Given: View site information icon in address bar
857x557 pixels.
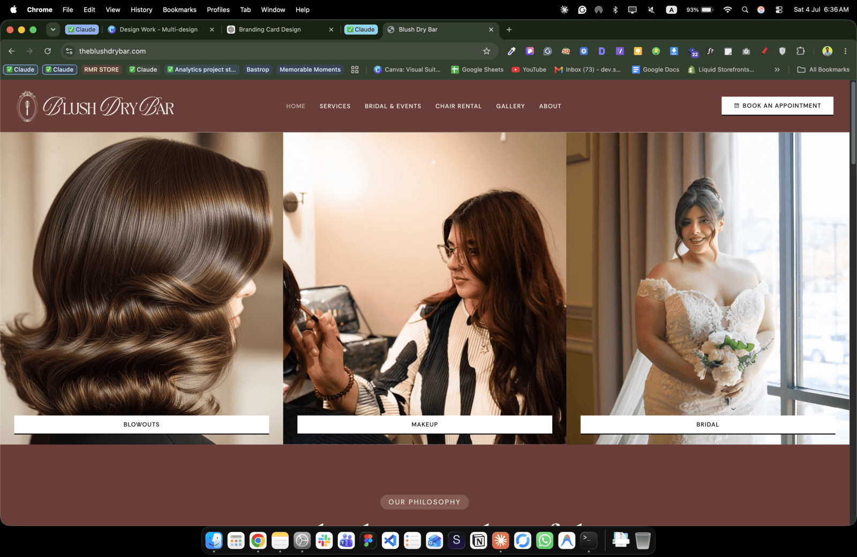Looking at the screenshot, I should [69, 51].
